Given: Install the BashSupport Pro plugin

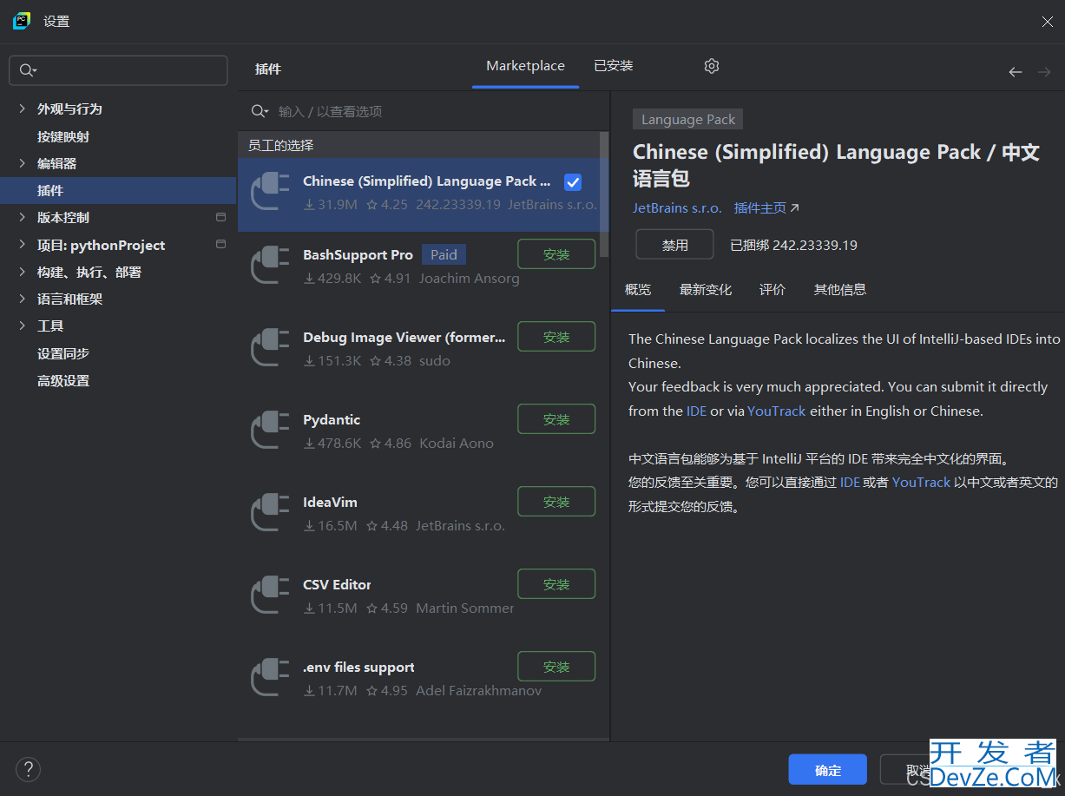Looking at the screenshot, I should 556,254.
